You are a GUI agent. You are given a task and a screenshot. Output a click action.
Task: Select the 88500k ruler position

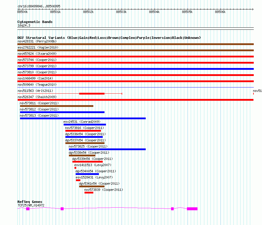tap(22, 12)
